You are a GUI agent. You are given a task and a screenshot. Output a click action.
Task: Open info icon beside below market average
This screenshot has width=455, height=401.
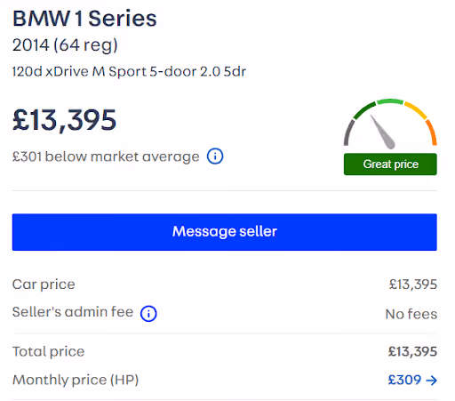coord(215,156)
